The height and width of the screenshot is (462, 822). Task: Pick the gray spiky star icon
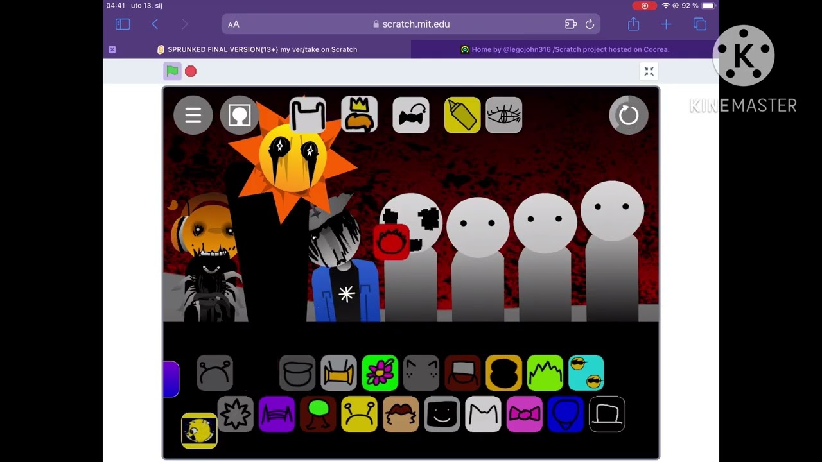(236, 415)
